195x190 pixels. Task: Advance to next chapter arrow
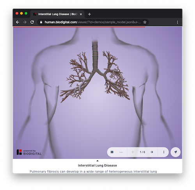click(152, 152)
